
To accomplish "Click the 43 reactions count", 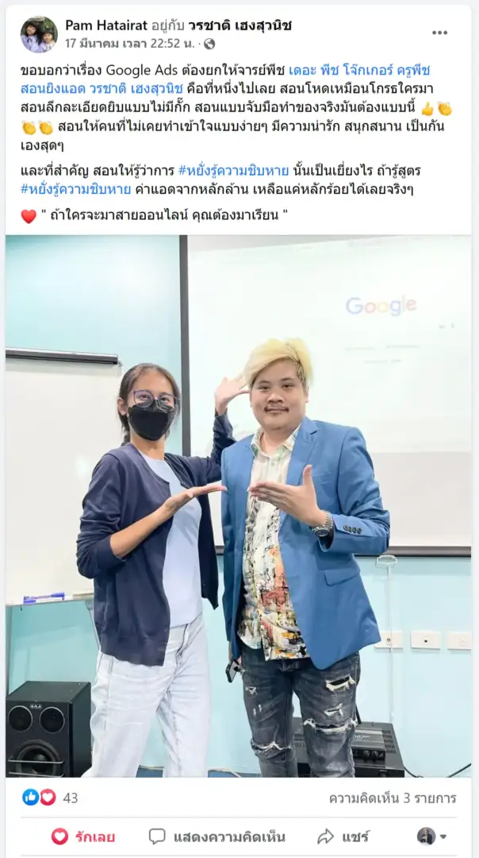I will (71, 798).
